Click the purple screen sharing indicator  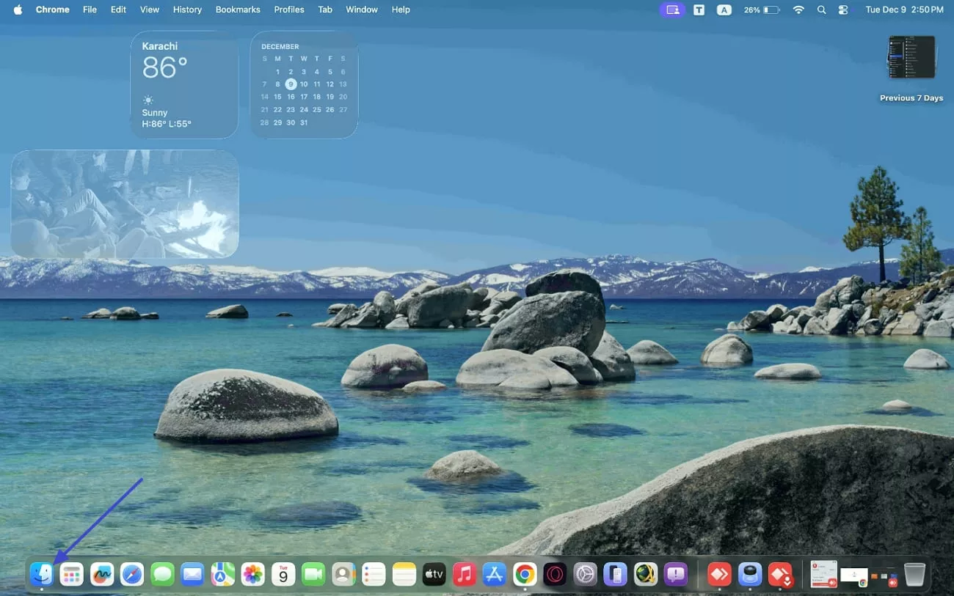pyautogui.click(x=672, y=10)
